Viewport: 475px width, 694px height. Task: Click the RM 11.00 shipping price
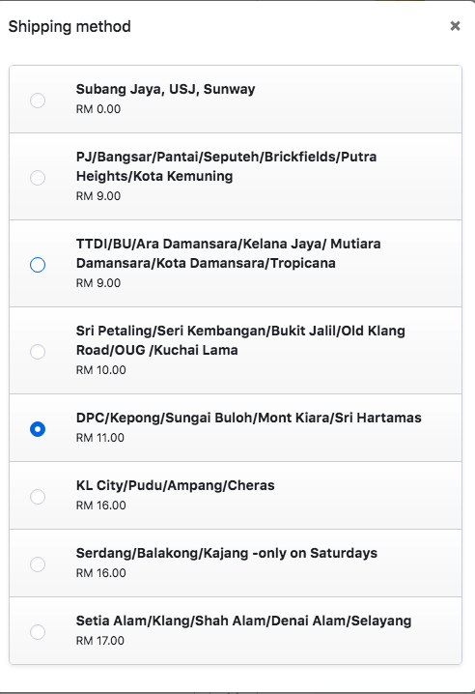click(100, 438)
